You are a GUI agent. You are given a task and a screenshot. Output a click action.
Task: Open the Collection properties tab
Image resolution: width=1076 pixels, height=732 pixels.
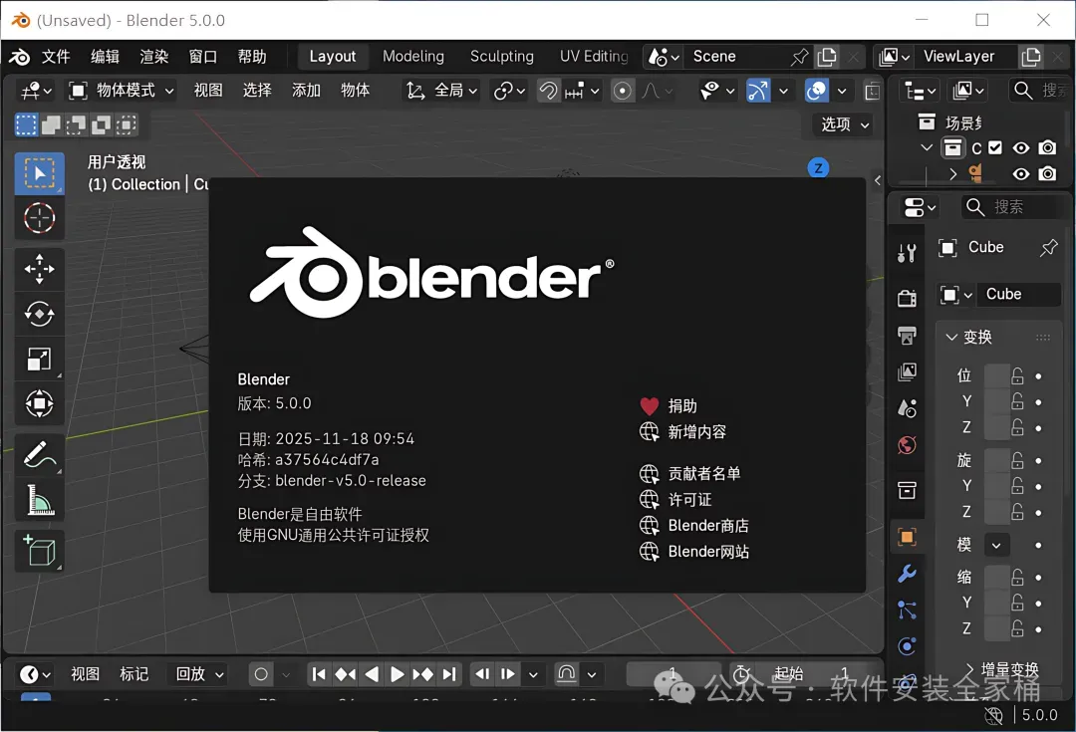pos(907,490)
